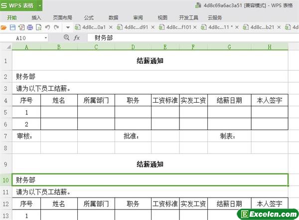The width and height of the screenshot is (299, 220).
Task: Open the 开发工具 tab
Action: click(188, 18)
